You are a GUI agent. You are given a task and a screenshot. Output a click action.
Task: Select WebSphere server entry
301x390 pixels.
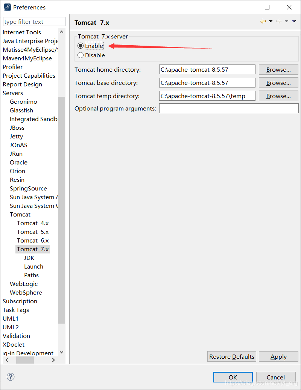26,293
